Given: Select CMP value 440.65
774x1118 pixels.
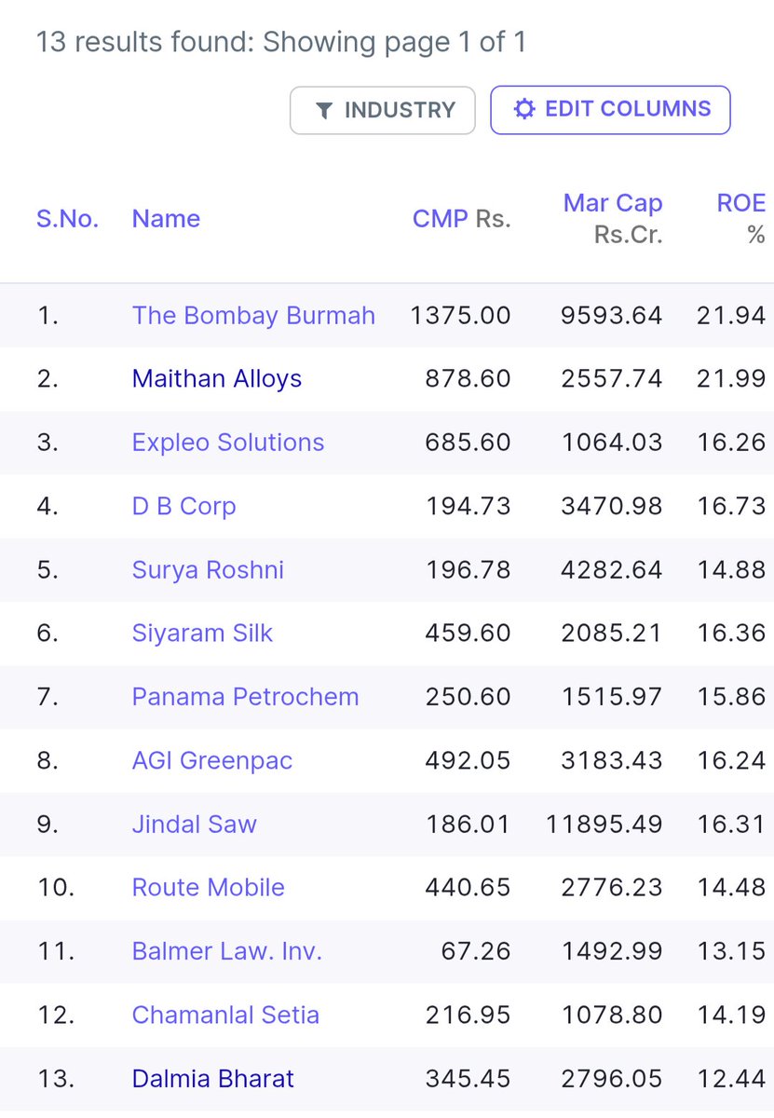Looking at the screenshot, I should [x=468, y=887].
